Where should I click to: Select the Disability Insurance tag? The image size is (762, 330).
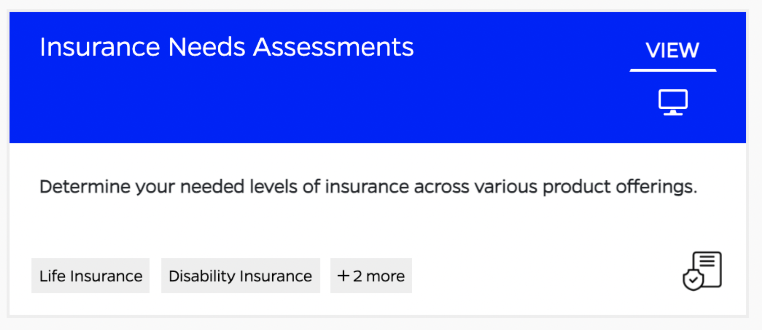240,276
